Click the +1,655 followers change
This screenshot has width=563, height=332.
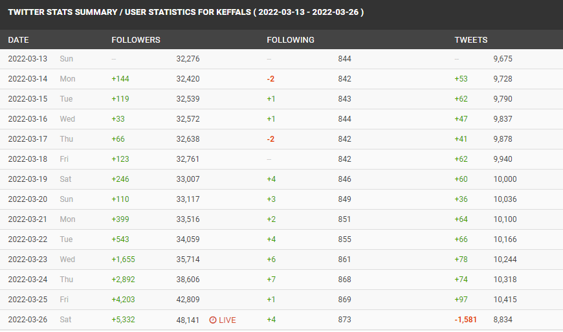pyautogui.click(x=123, y=260)
